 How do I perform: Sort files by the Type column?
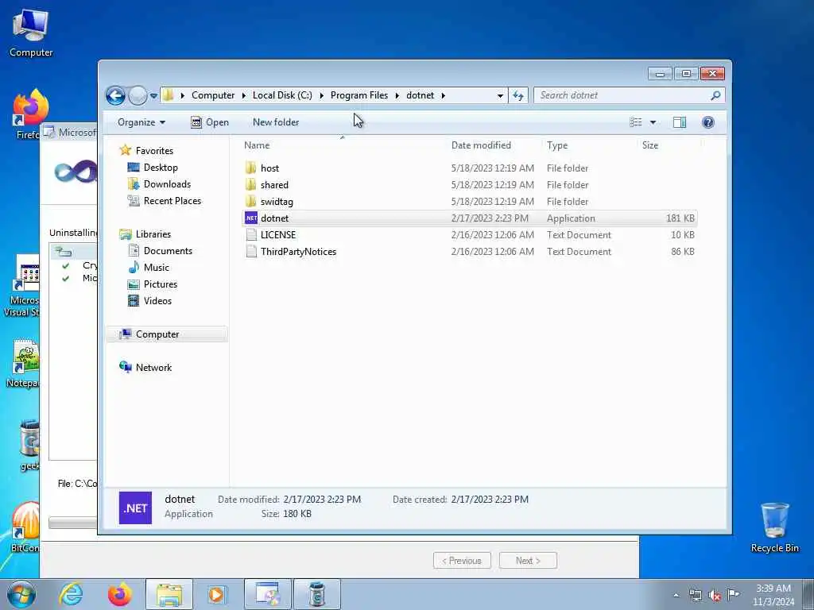click(x=589, y=145)
